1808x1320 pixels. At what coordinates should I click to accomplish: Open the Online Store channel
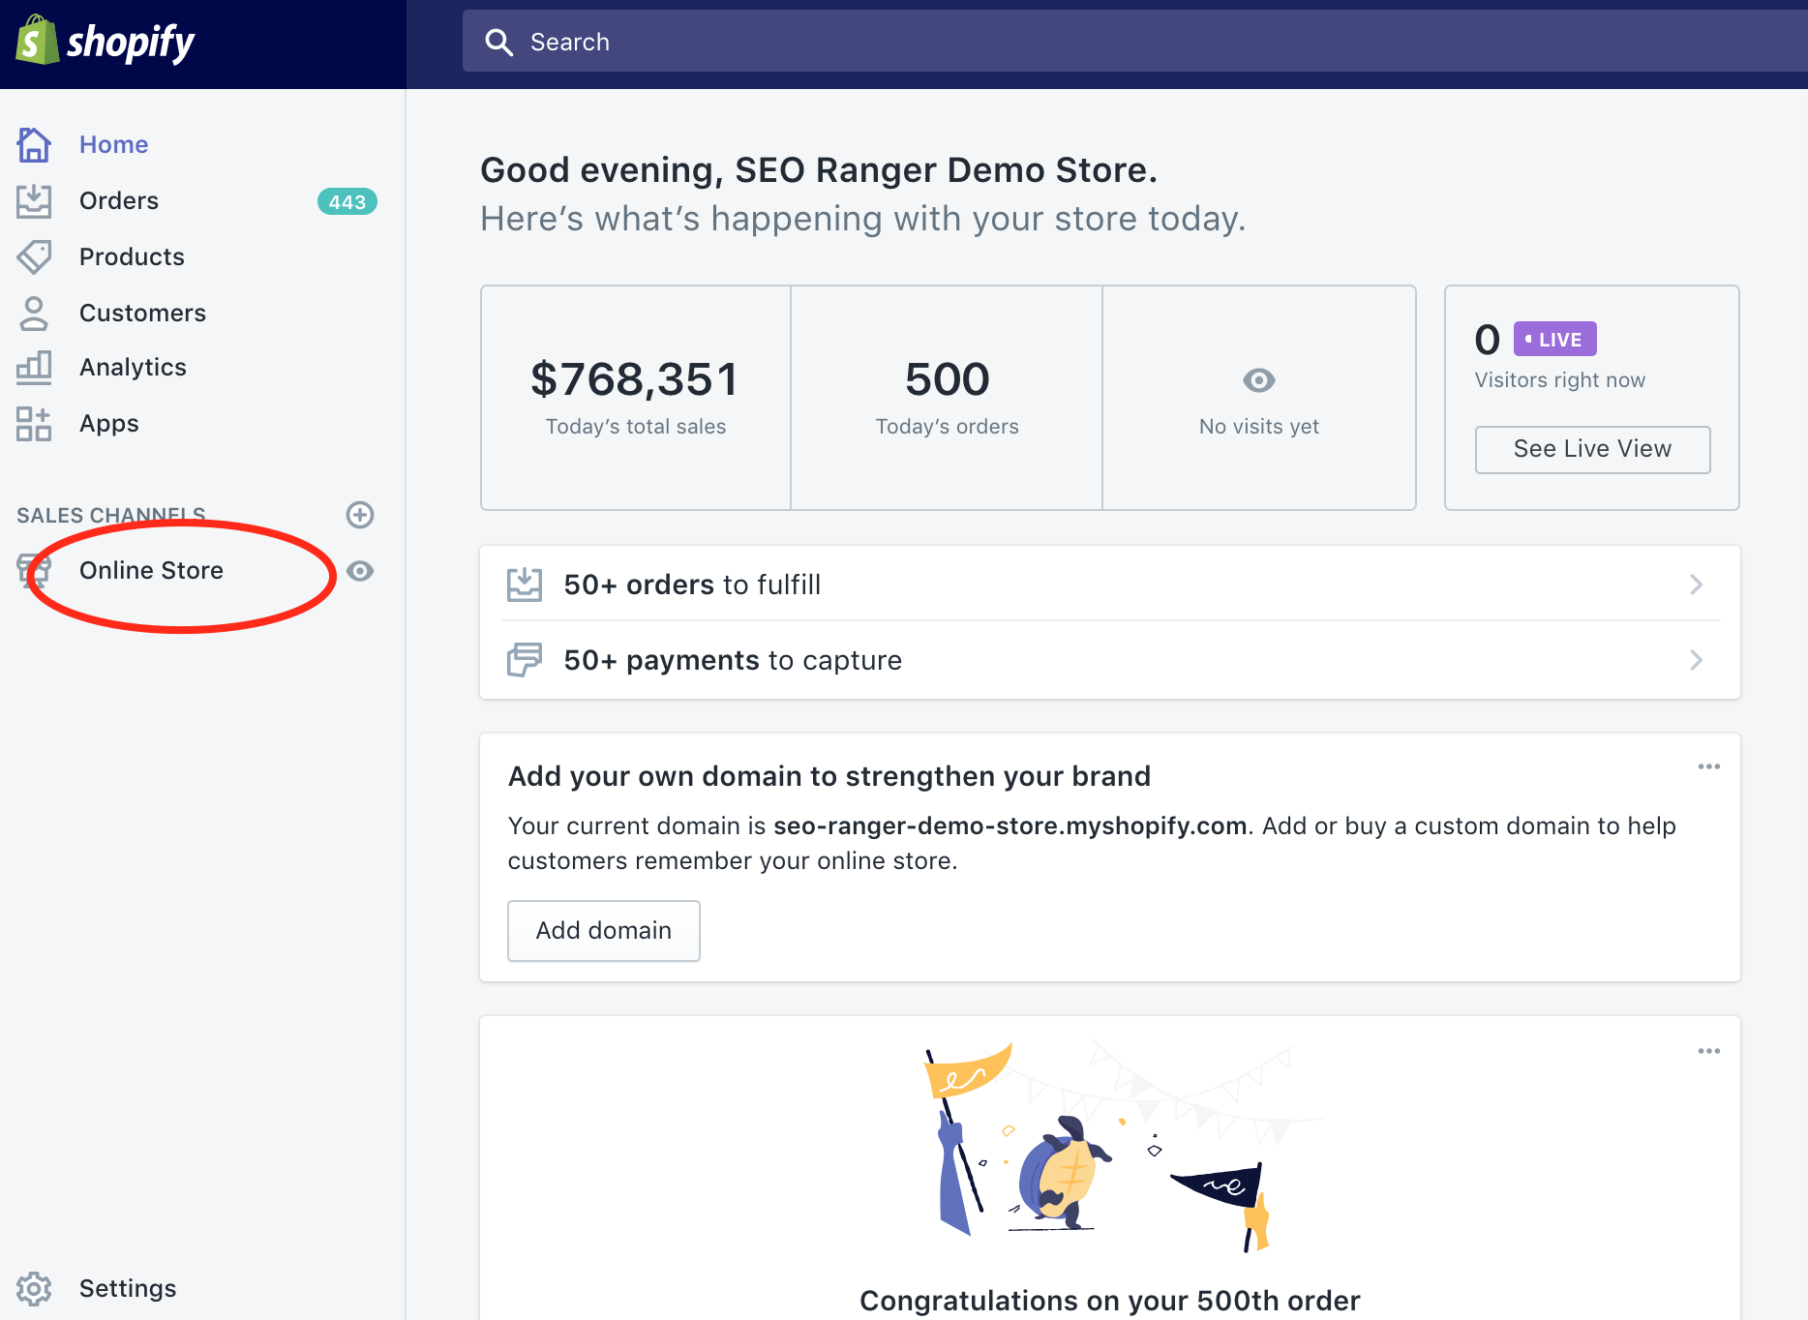(x=151, y=570)
